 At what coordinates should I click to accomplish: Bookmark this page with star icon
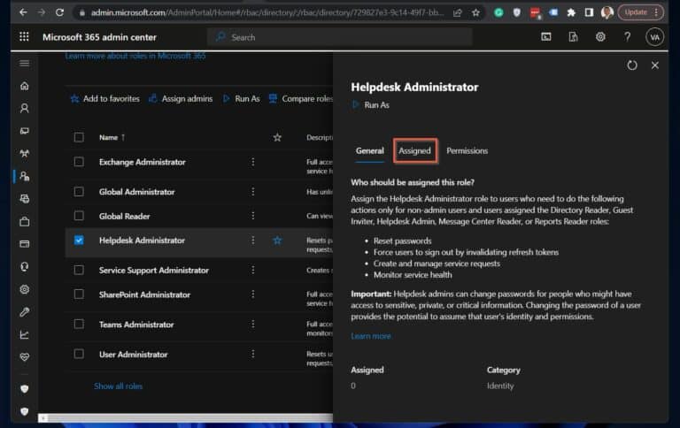pyautogui.click(x=475, y=12)
